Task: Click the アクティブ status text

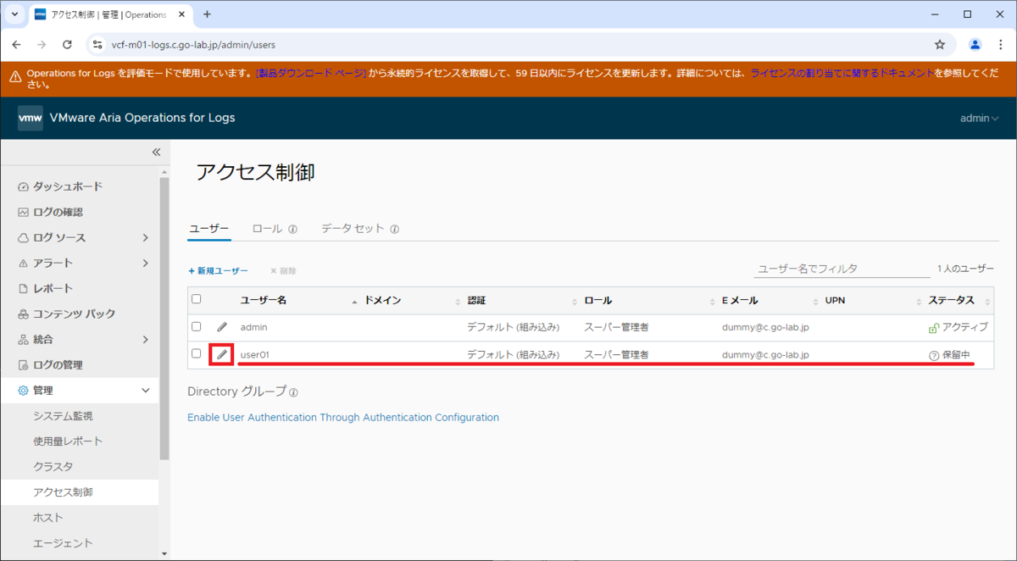Action: [x=964, y=327]
